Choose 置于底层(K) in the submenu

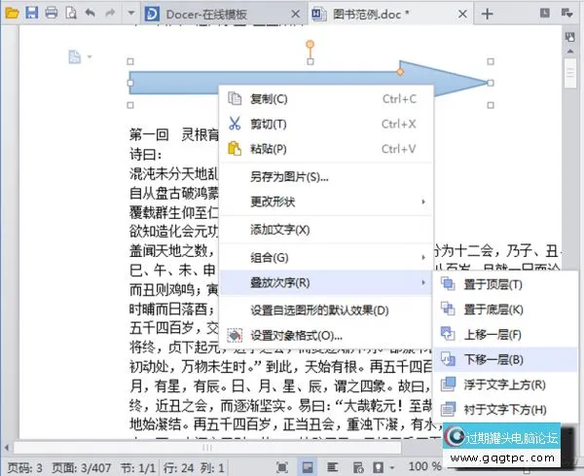pyautogui.click(x=505, y=310)
